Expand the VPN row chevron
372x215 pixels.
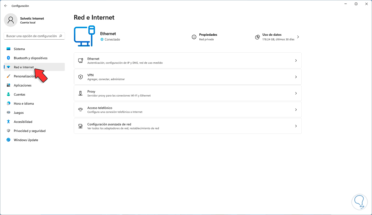(x=296, y=77)
